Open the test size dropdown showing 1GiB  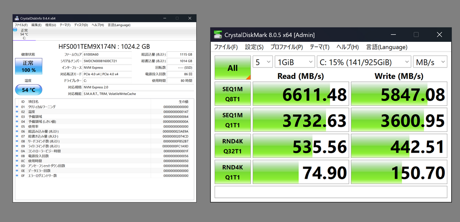[294, 62]
